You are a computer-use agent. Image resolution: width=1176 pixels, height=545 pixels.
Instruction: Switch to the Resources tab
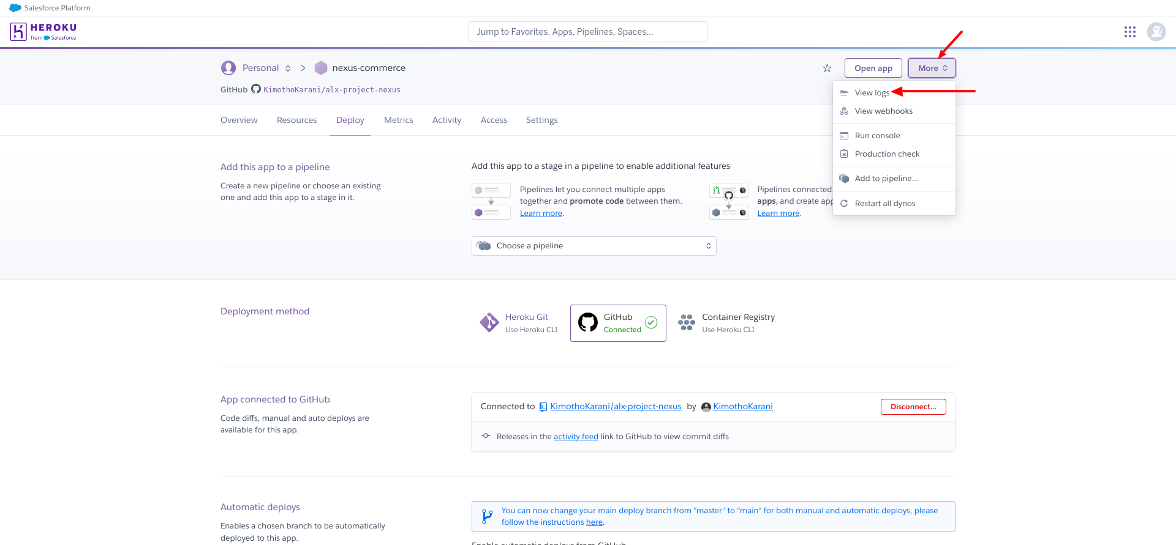(297, 120)
